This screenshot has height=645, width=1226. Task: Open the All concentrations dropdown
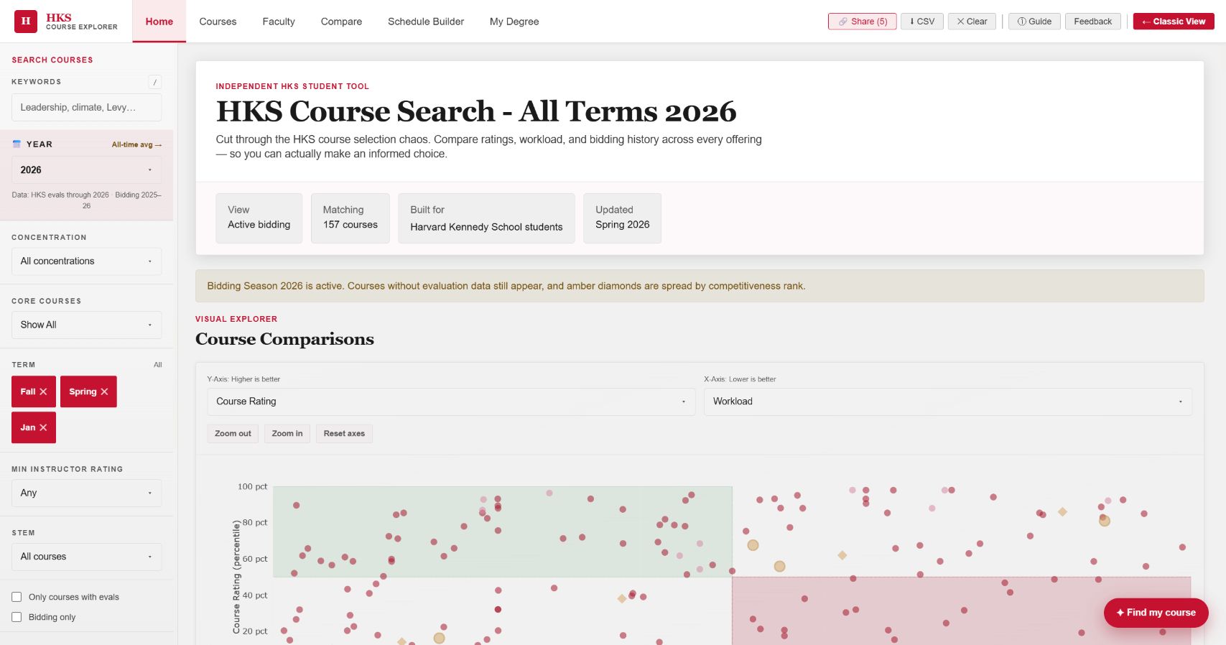86,261
